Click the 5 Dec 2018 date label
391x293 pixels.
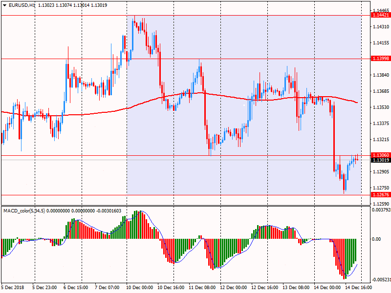[x=13, y=288]
